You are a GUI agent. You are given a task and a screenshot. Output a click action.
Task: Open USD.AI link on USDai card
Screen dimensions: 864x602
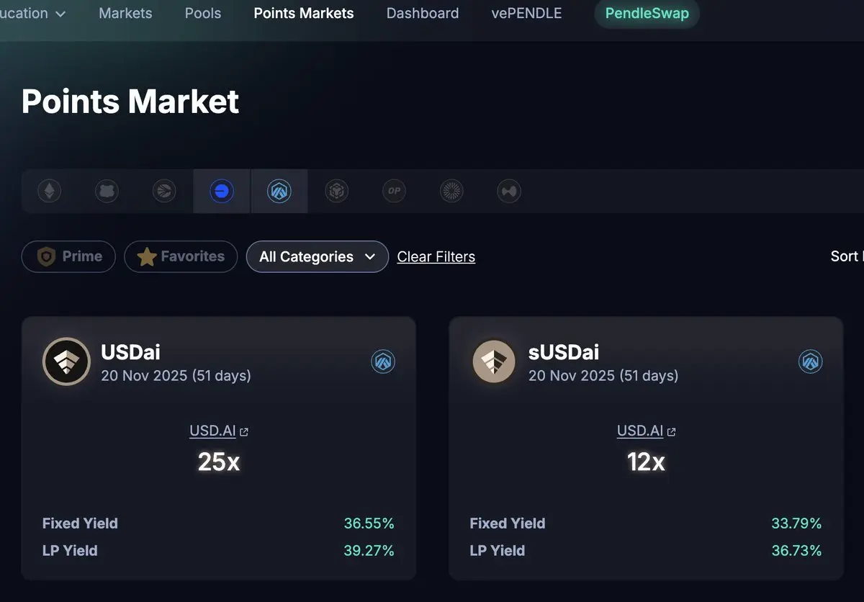[212, 431]
